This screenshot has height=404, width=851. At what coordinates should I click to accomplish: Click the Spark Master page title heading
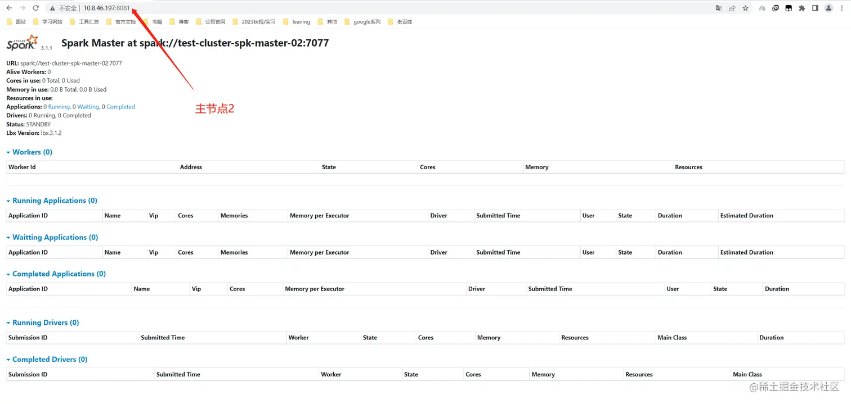pyautogui.click(x=195, y=43)
